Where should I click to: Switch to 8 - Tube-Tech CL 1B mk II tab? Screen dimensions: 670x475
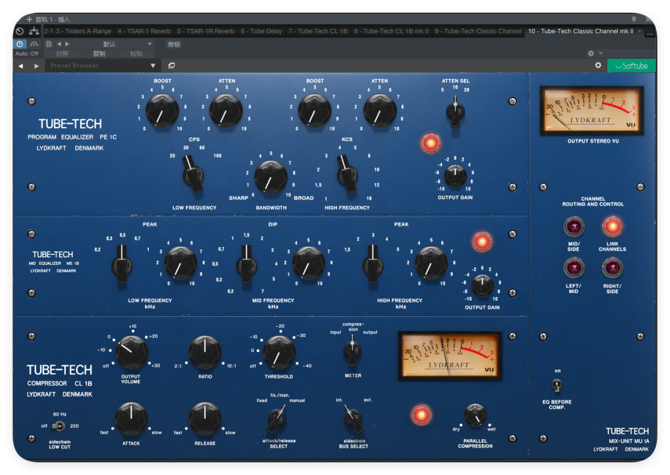(x=391, y=31)
